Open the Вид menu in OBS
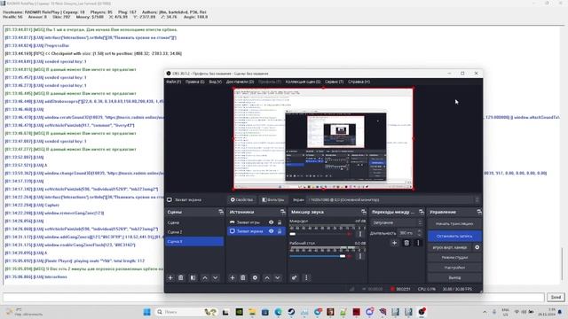Viewport: 568px width, 319px height. tap(215, 82)
